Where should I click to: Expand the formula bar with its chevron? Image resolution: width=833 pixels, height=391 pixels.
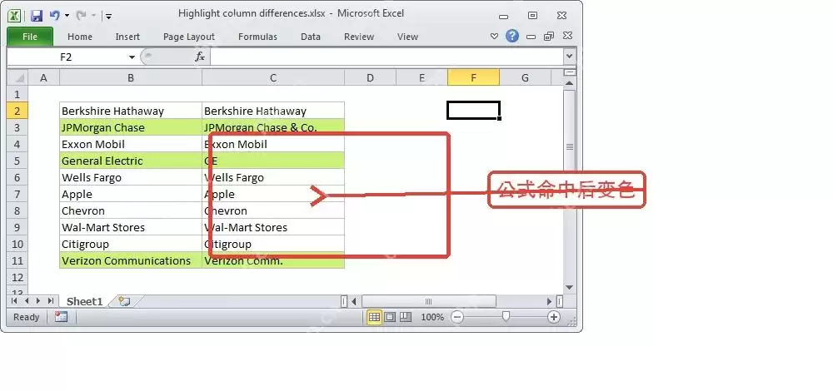click(x=570, y=57)
